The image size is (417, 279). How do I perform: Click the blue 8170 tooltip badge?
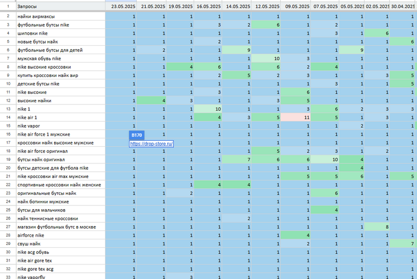point(137,135)
